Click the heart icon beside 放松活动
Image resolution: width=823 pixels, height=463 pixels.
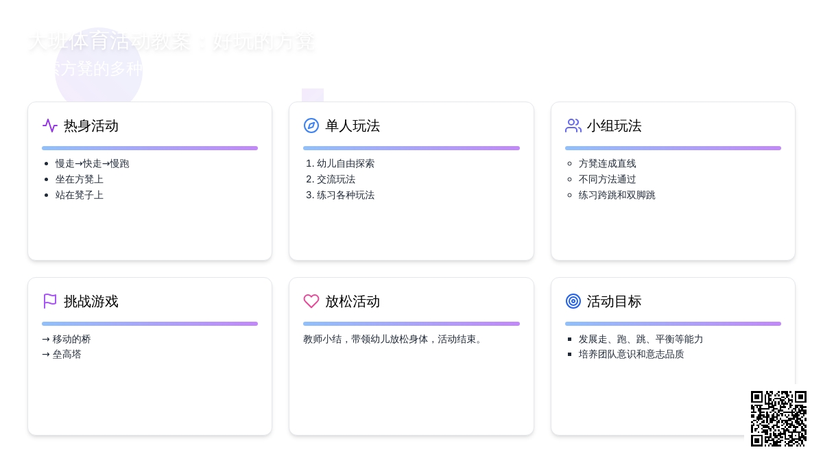point(311,301)
